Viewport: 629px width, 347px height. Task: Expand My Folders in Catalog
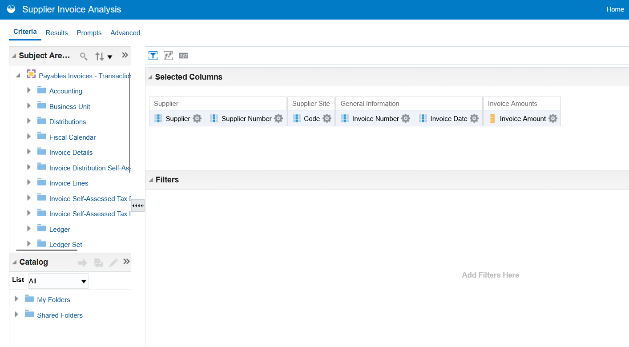pos(16,299)
